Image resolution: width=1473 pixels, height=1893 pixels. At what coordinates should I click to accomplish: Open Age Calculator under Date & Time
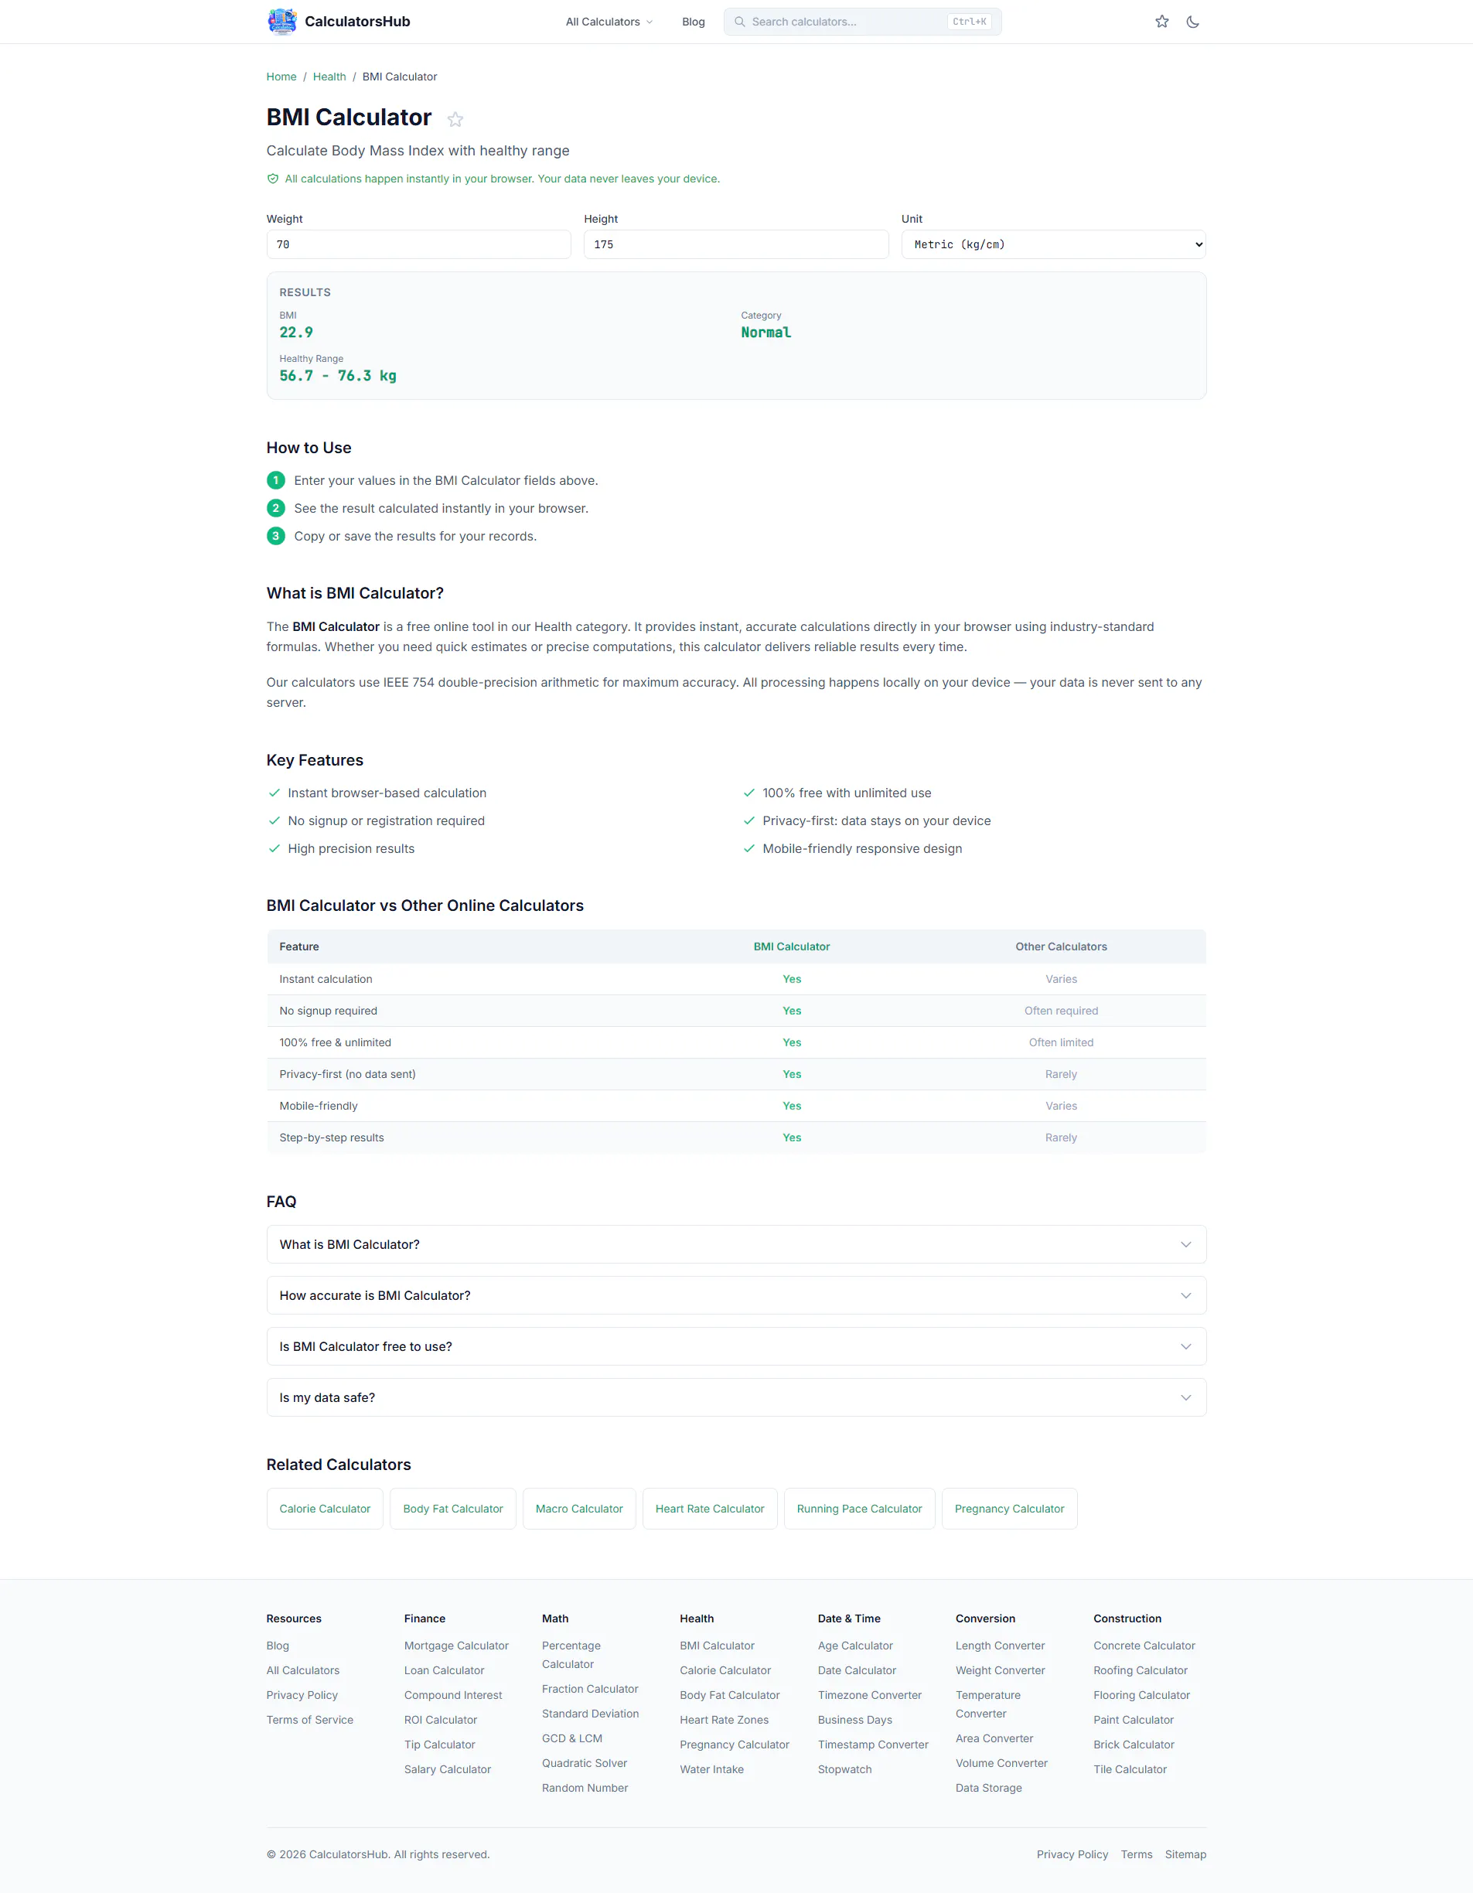[855, 1646]
